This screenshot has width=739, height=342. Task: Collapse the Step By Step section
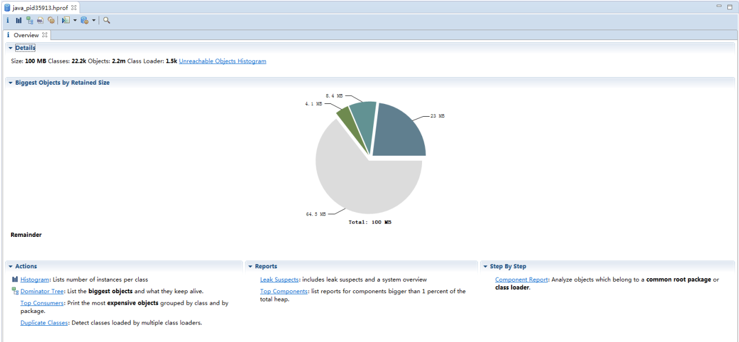[x=485, y=267]
